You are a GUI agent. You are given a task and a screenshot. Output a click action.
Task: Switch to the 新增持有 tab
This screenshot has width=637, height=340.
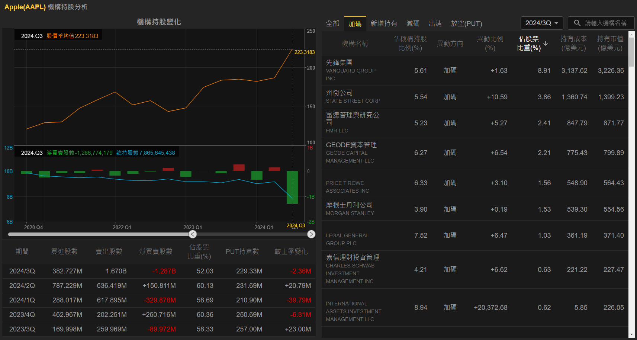click(384, 23)
